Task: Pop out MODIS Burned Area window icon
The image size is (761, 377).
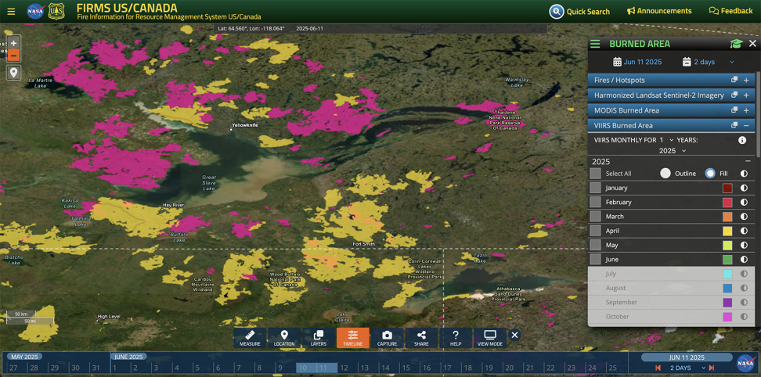Action: (735, 110)
